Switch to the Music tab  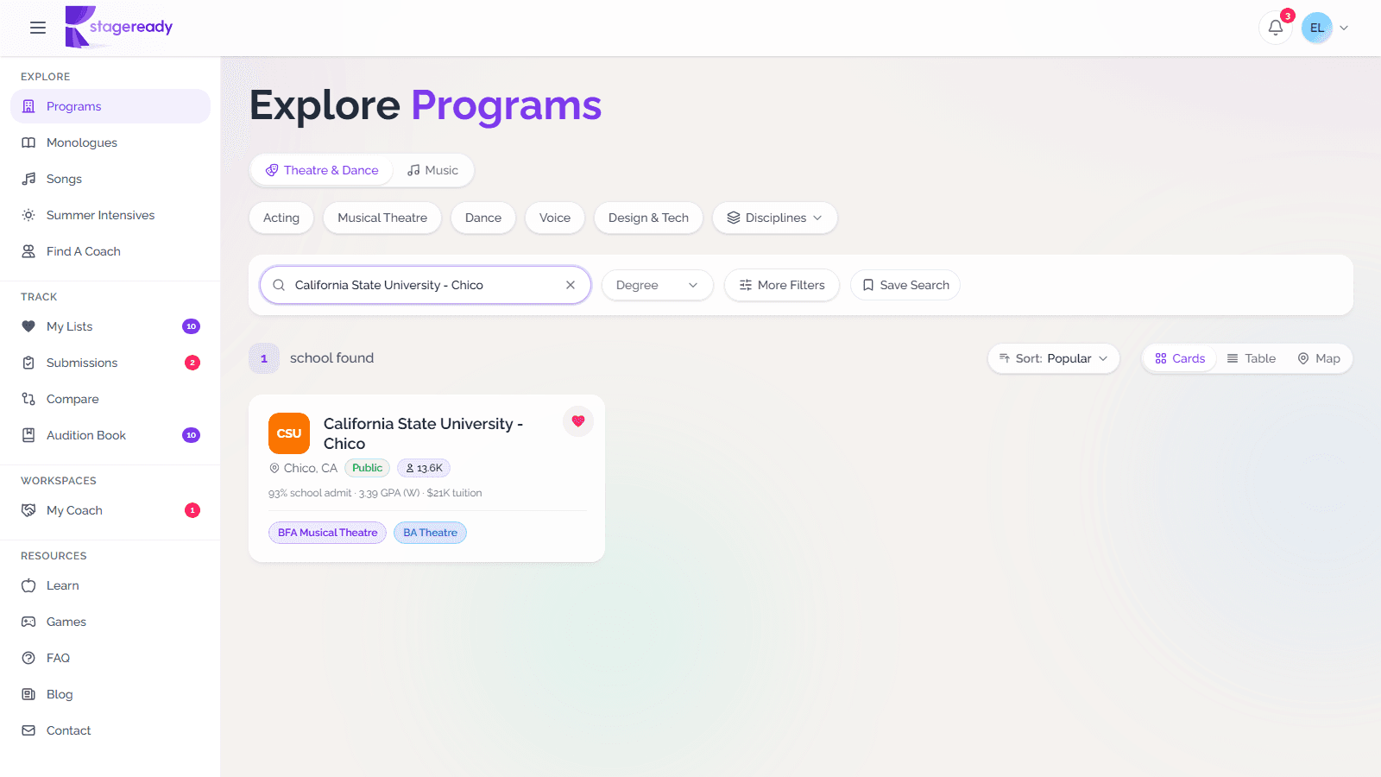point(433,170)
